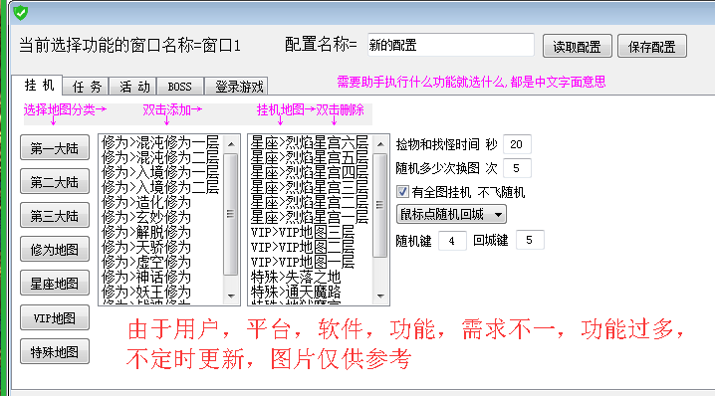Select 修为>入境修为一层 in the list
This screenshot has width=715, height=396.
point(160,173)
